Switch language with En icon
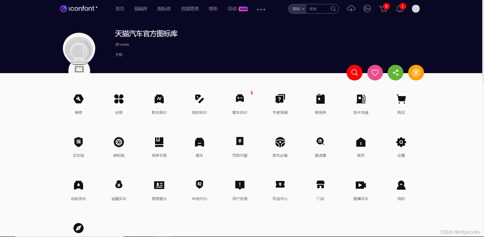The image size is (484, 237). 367,9
